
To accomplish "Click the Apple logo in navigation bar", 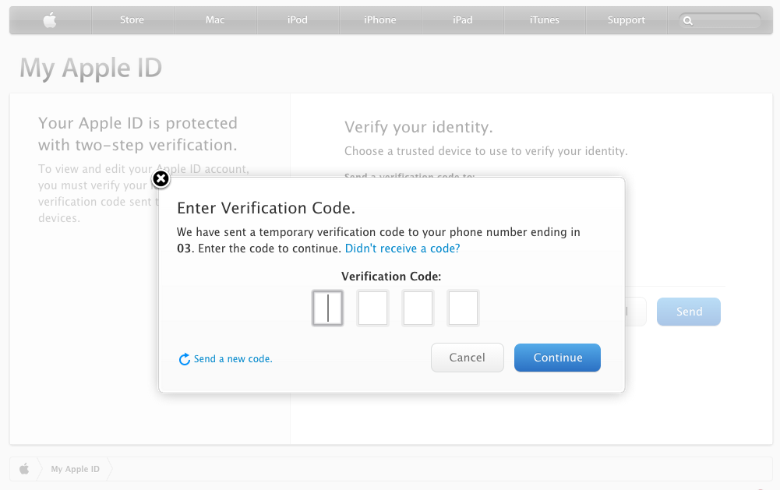I will click(50, 20).
